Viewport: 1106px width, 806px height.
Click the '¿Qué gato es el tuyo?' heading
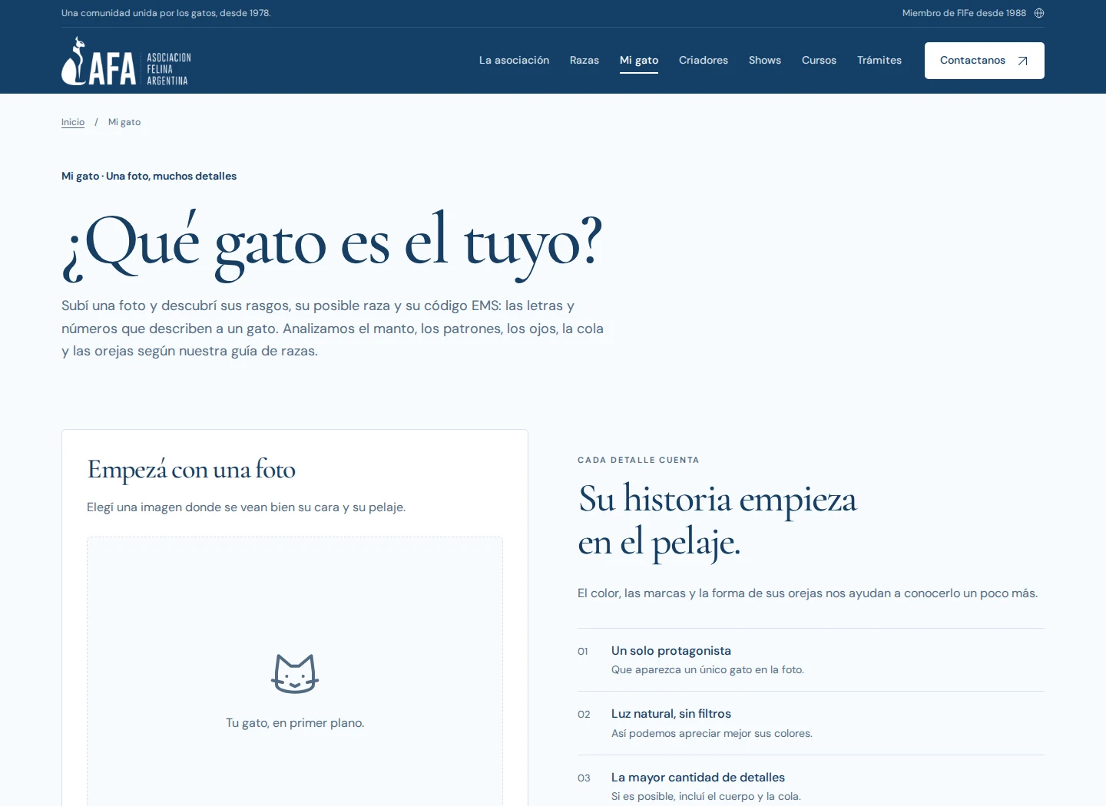click(332, 244)
